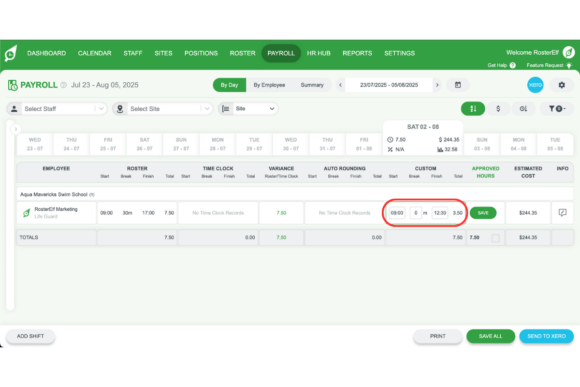Select the alphabetical sort icon

pyautogui.click(x=473, y=108)
